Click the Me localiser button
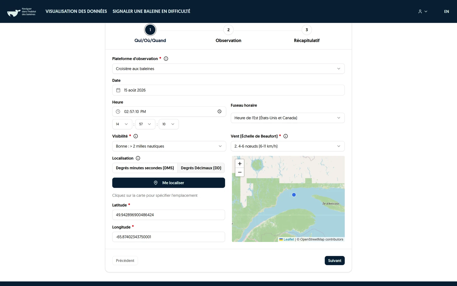This screenshot has height=286, width=457. 169,183
